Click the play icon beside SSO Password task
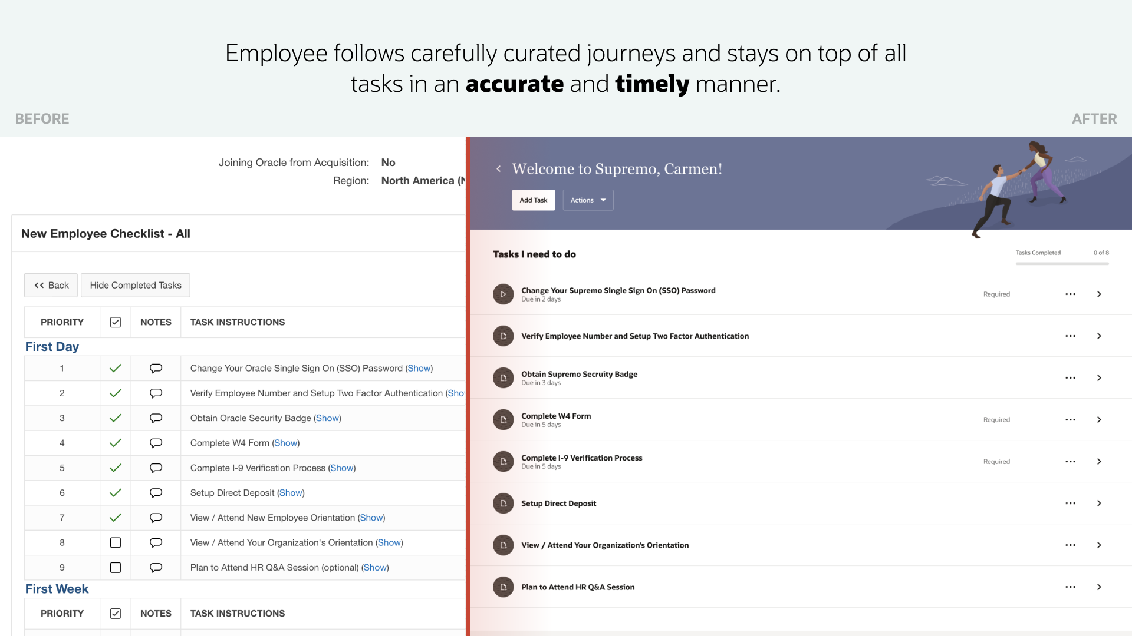 (x=503, y=294)
